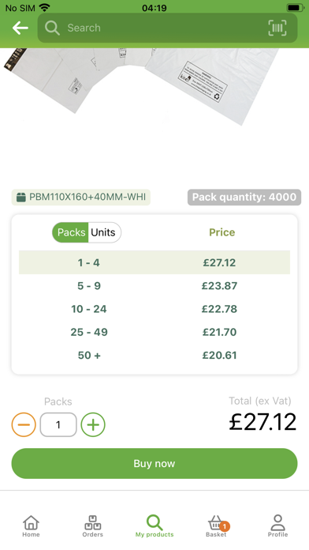This screenshot has width=309, height=550.
Task: Tap the magnifier icon in search bar
Action: pos(52,28)
